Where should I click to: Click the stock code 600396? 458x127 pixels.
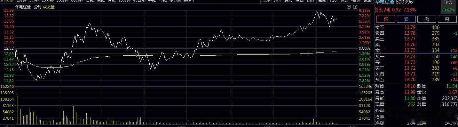[x=404, y=2]
